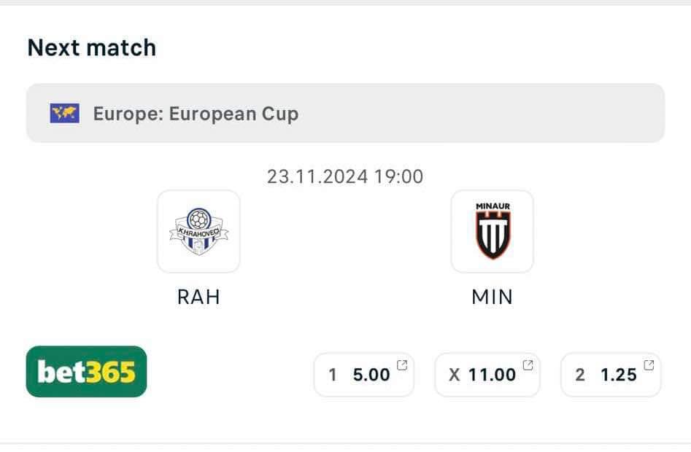Click the MIN team name
This screenshot has width=691, height=452.
click(x=493, y=297)
